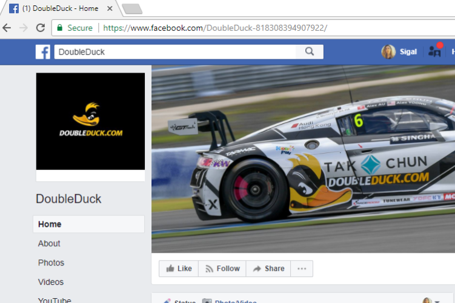455x303 pixels.
Task: Open the YouTube section
Action: click(55, 300)
